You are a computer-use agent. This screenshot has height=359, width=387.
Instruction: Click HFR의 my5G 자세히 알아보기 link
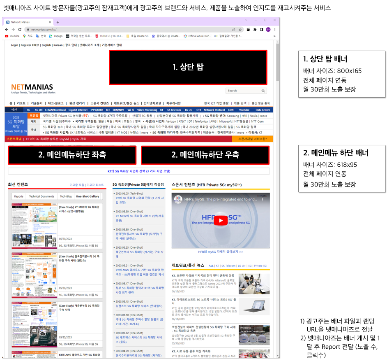pos(220,252)
